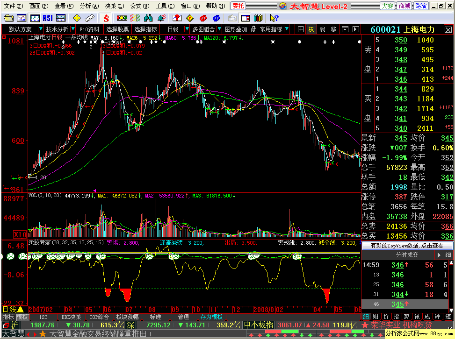Click the five-panel indicator chart icon
The width and height of the screenshot is (455, 339).
click(61, 18)
